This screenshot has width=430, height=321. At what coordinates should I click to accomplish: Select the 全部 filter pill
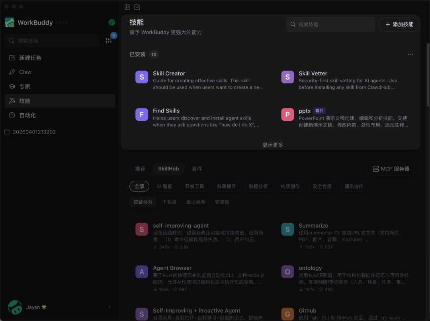point(139,186)
